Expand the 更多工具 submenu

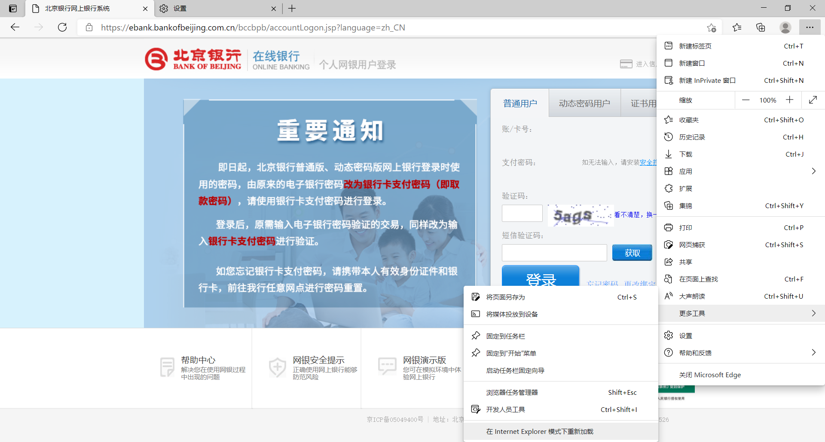coord(741,313)
